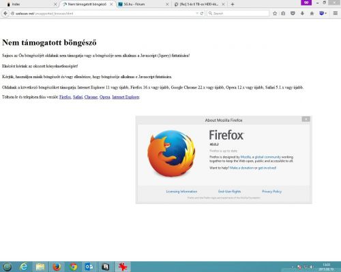Open the Firefox download link
The width and height of the screenshot is (341, 272).
pos(65,97)
